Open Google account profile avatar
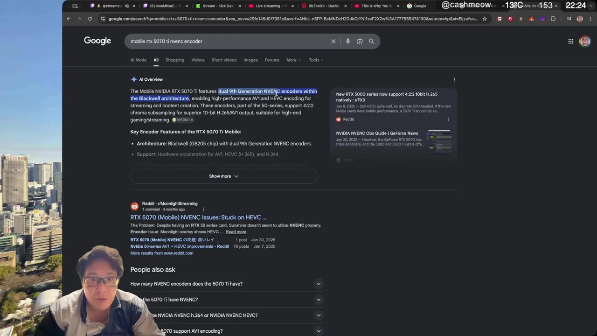The image size is (597, 336). 584,42
